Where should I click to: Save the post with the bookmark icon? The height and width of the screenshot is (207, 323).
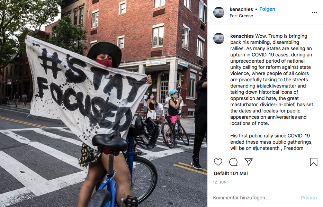point(314,162)
